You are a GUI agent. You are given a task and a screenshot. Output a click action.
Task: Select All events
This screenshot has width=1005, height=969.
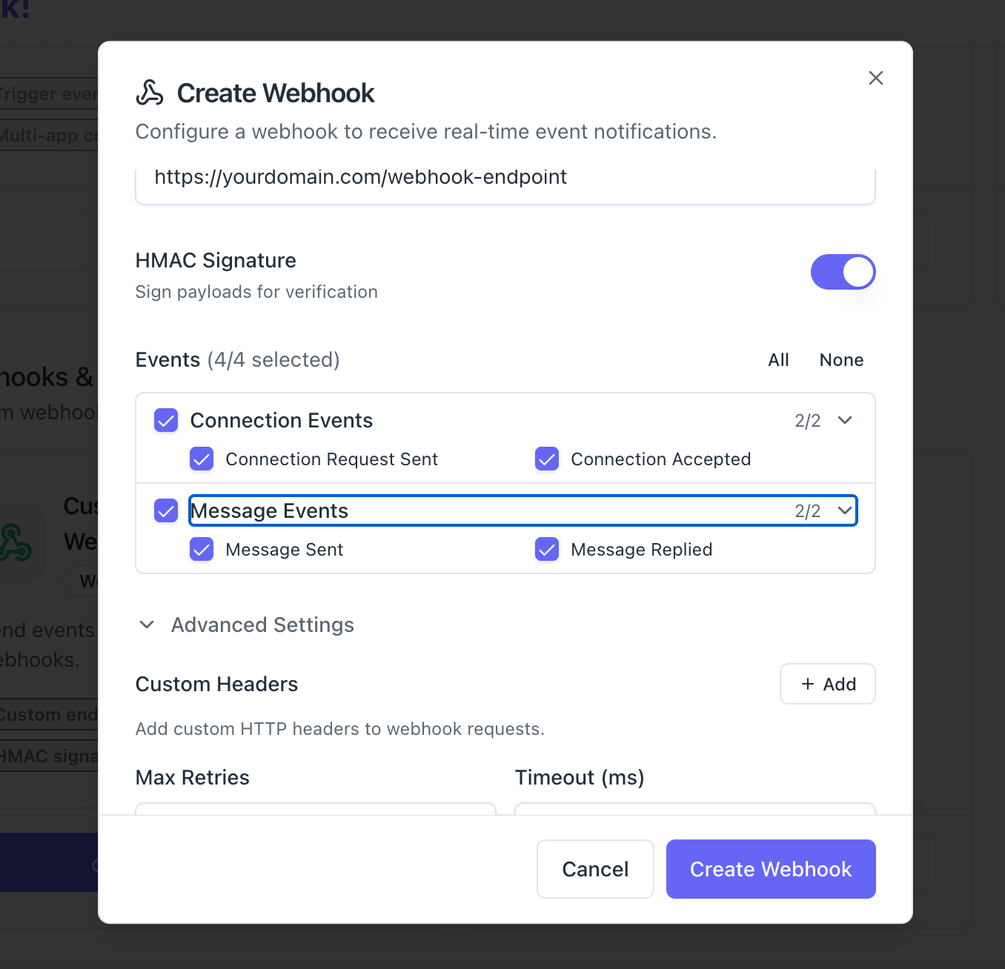778,360
